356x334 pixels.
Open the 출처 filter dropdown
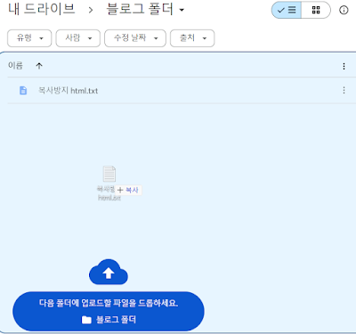tap(192, 38)
